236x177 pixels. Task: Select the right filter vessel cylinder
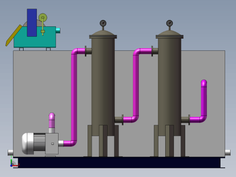pos(170,87)
